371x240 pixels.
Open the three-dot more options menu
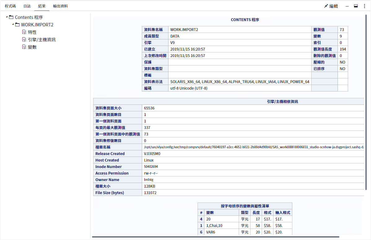tap(364, 6)
